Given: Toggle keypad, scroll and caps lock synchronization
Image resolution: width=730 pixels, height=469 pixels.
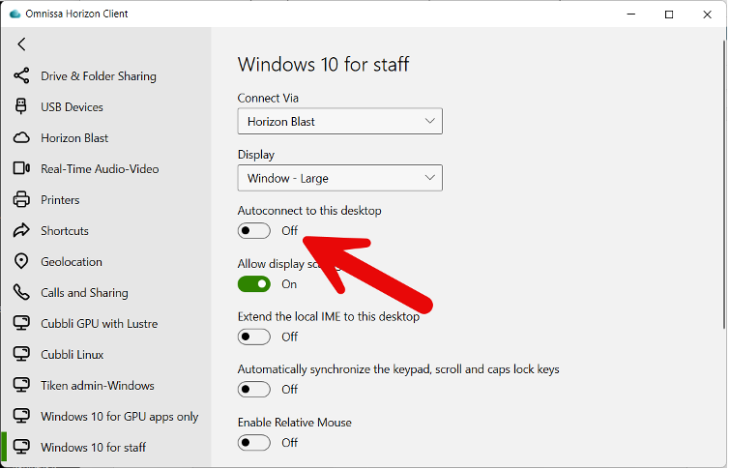Looking at the screenshot, I should point(254,390).
